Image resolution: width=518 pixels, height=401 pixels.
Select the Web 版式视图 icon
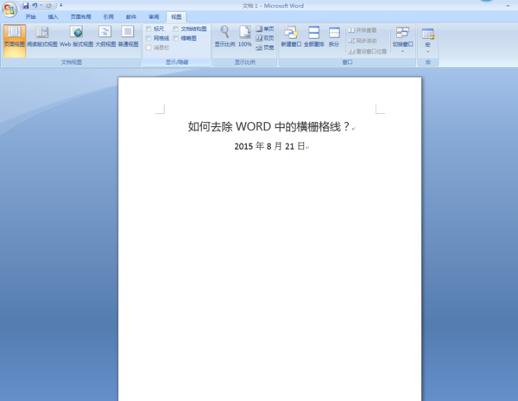(76, 36)
